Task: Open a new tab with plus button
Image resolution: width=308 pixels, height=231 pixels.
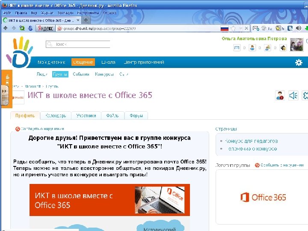Action: [x=86, y=20]
